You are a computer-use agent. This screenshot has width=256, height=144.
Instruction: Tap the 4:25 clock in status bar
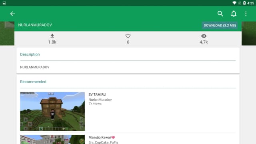(251, 3)
